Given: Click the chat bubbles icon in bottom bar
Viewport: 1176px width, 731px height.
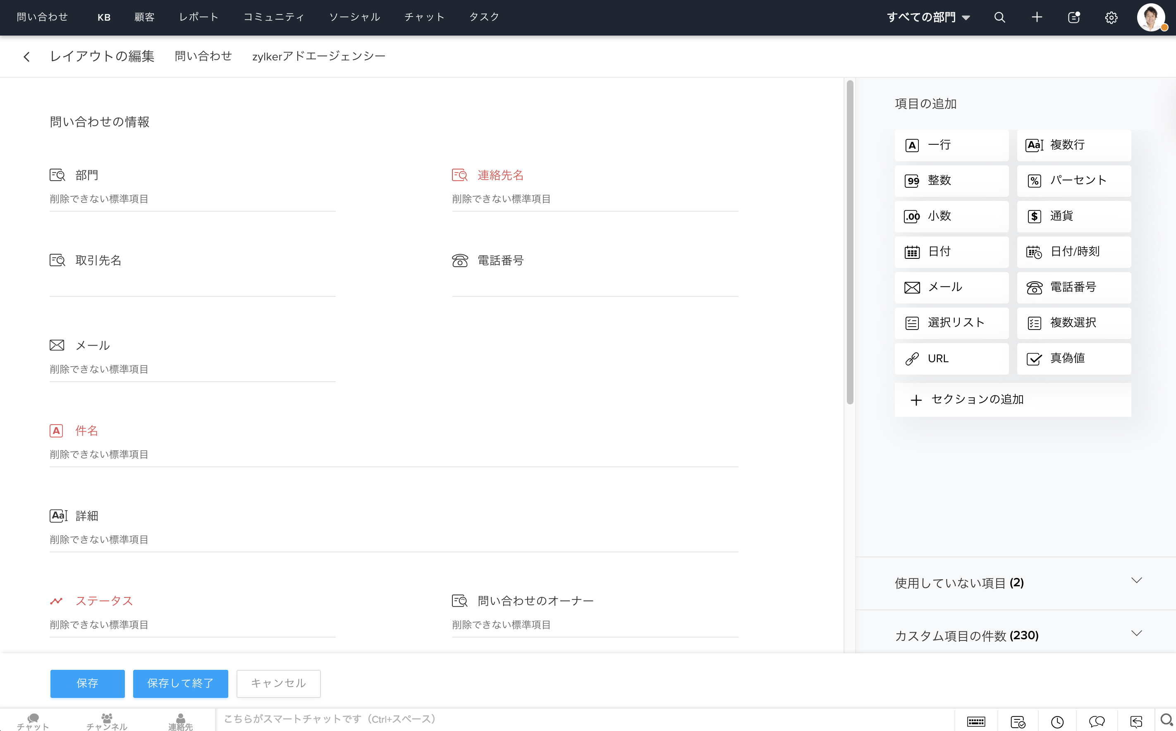Looking at the screenshot, I should 1097,722.
